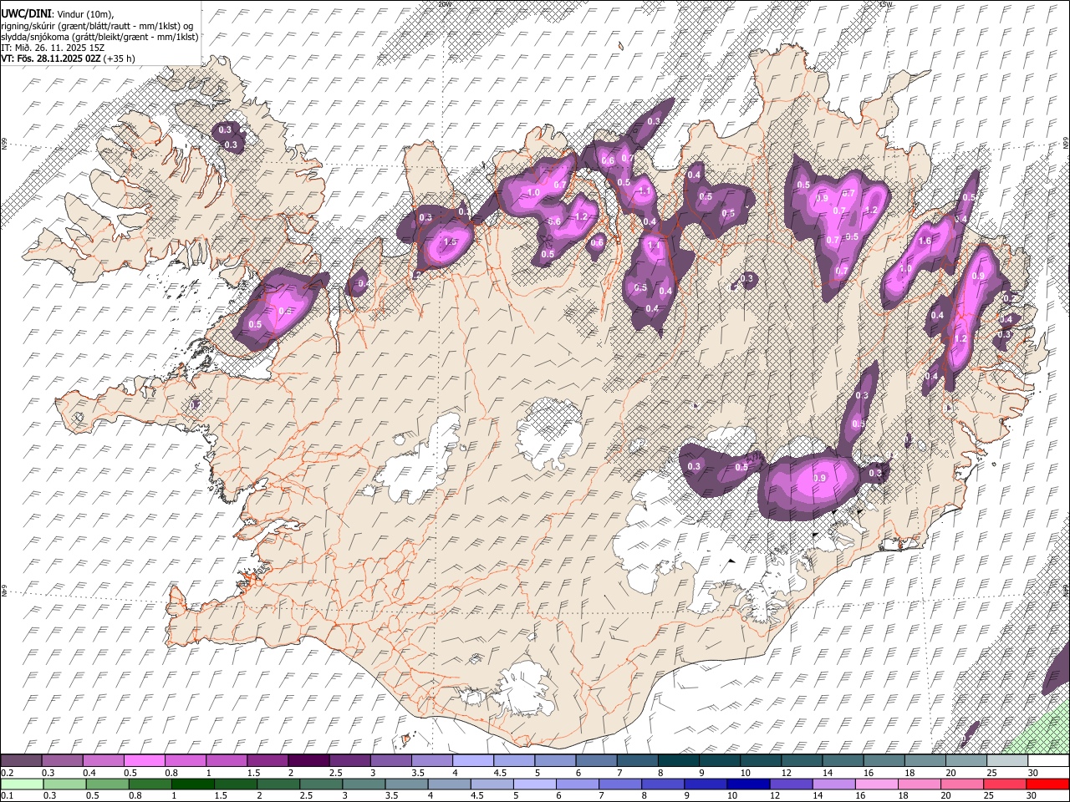Pick the rain legend swatch between 7 and 8
The width and height of the screenshot is (1070, 802).
pos(620,784)
